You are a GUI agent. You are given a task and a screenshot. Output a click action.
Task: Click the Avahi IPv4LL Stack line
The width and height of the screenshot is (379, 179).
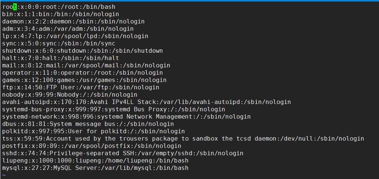pos(146,102)
